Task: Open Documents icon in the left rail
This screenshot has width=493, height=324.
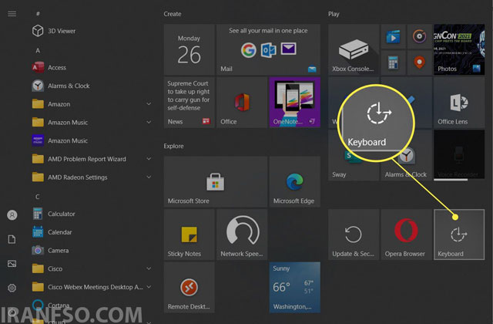Action: pos(12,239)
